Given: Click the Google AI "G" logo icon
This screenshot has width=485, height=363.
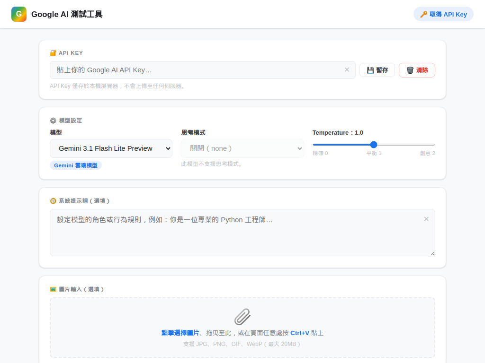Looking at the screenshot, I should pyautogui.click(x=19, y=14).
